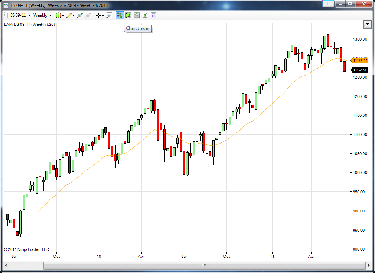Click the Chart trader tooltip

coord(138,28)
